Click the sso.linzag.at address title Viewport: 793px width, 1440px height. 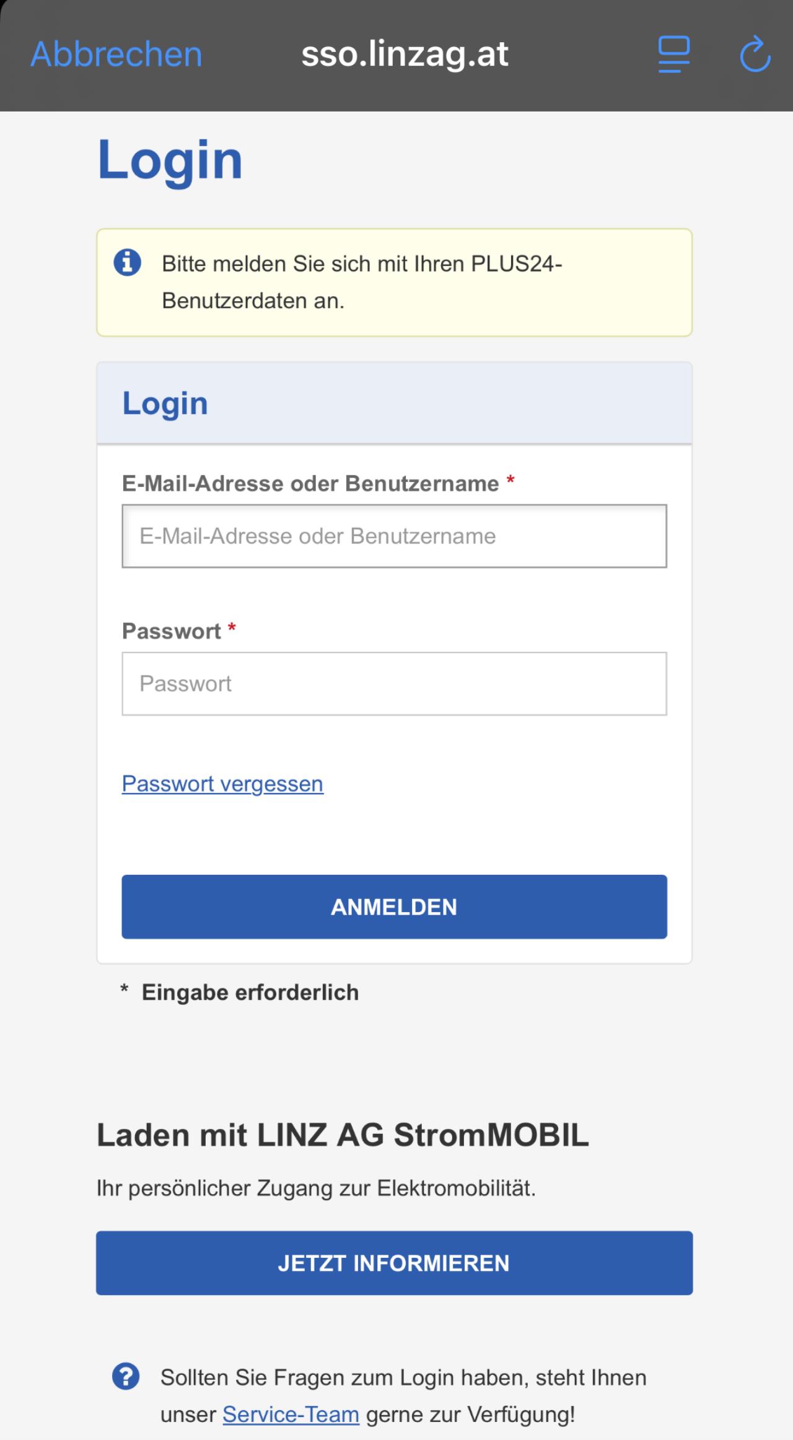(x=405, y=55)
